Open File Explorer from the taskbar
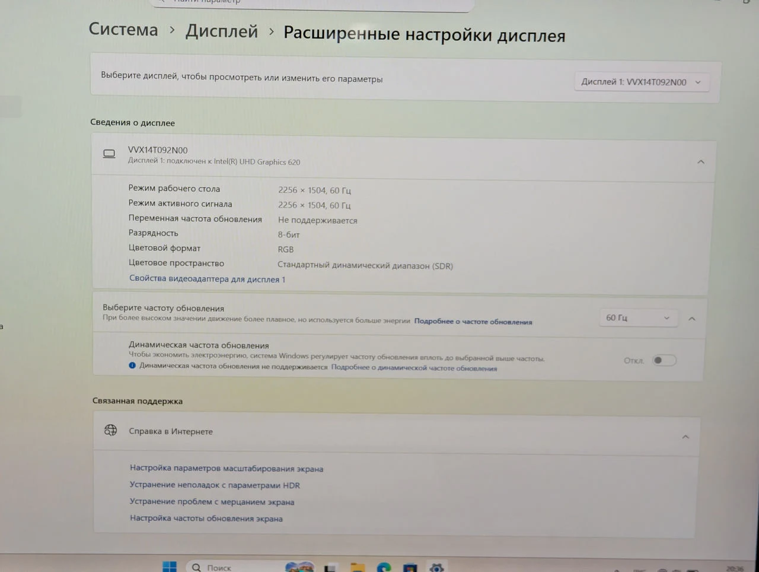This screenshot has width=759, height=572. point(357,567)
